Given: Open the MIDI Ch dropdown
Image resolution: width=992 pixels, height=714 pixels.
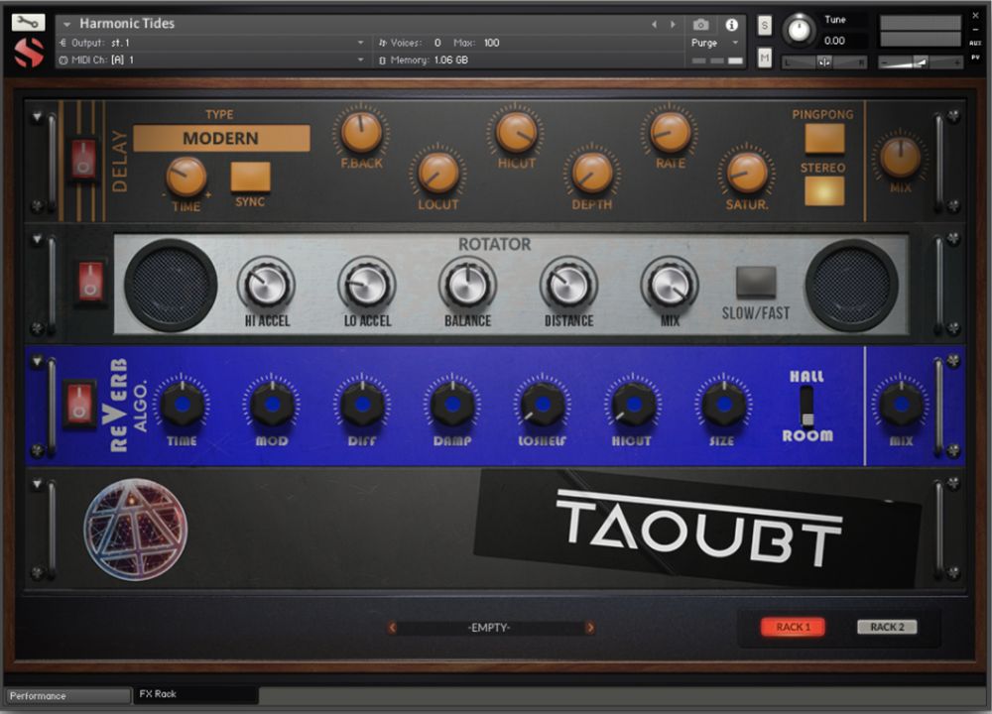Looking at the screenshot, I should (x=360, y=60).
